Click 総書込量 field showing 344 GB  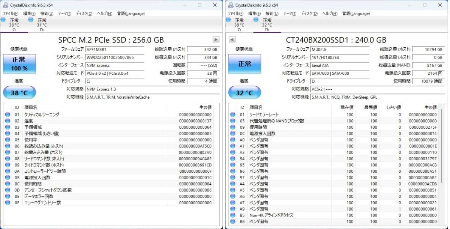tap(203, 57)
